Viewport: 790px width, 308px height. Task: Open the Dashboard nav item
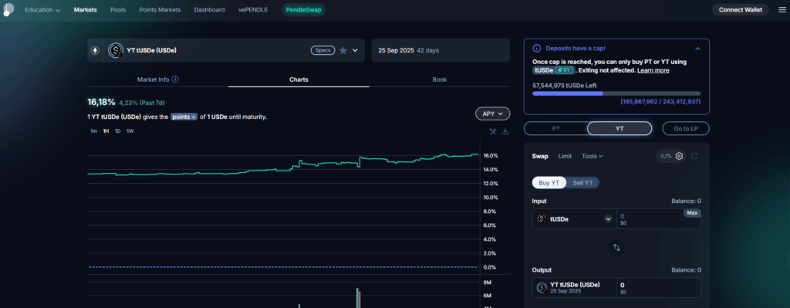(x=209, y=9)
